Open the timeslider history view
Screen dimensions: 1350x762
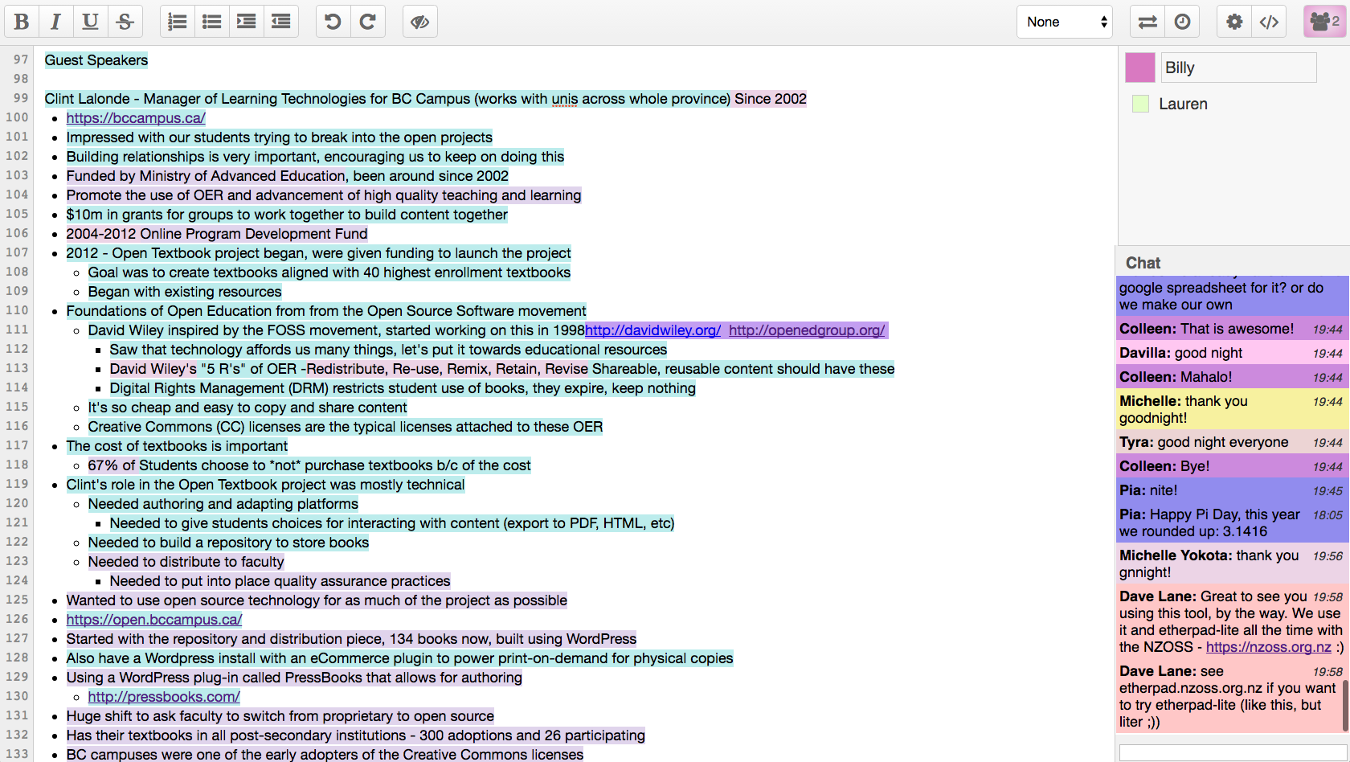tap(1182, 22)
